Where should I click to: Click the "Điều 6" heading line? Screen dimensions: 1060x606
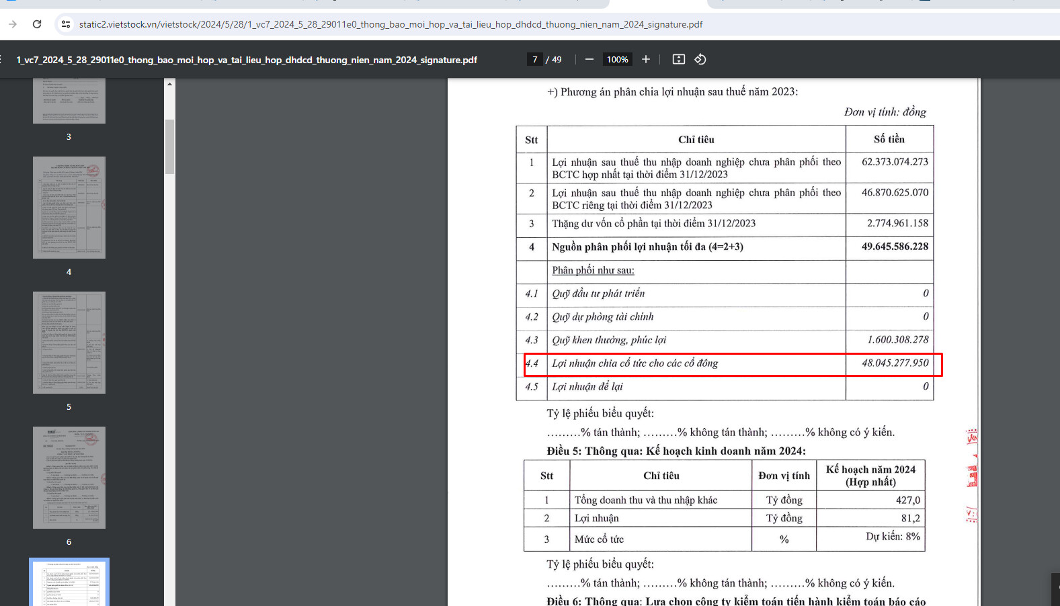[736, 601]
